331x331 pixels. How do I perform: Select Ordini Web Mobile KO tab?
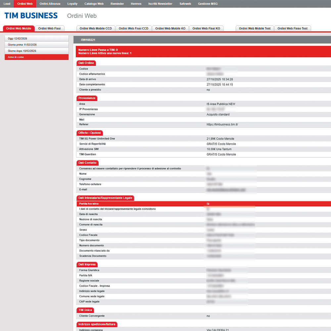[170, 28]
